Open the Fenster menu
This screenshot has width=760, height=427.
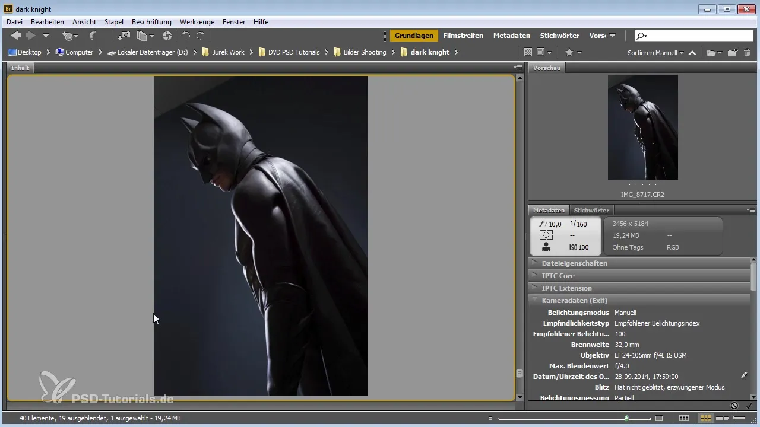pyautogui.click(x=234, y=22)
